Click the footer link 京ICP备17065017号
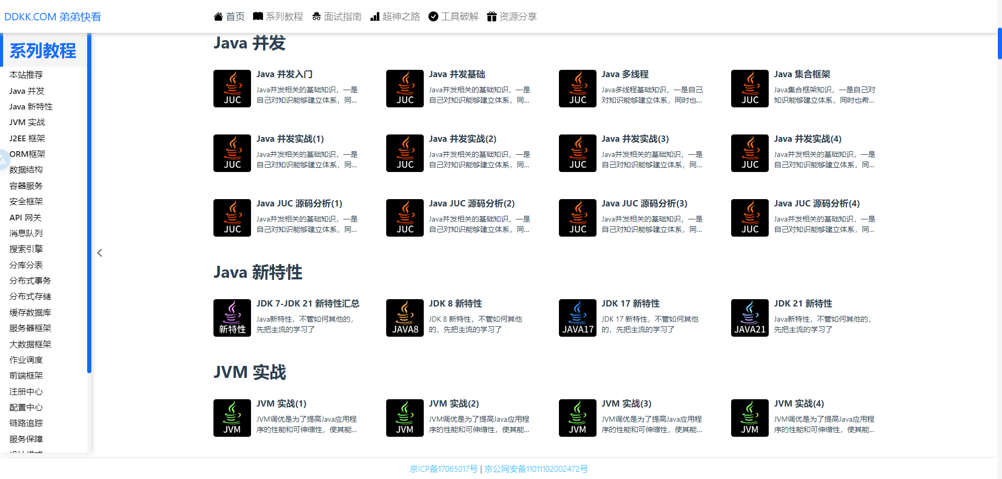 [x=443, y=469]
